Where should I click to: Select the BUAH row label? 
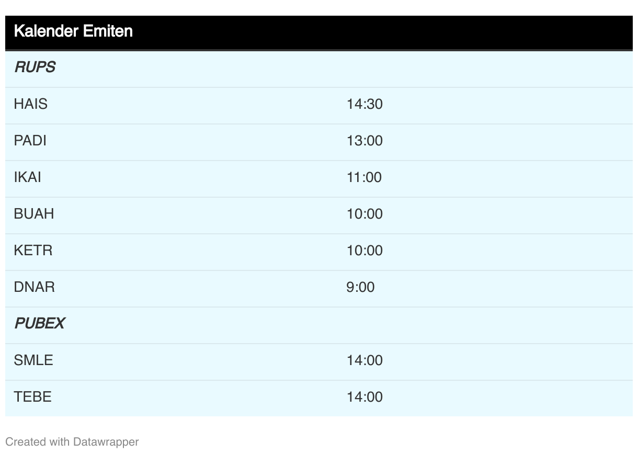(34, 214)
